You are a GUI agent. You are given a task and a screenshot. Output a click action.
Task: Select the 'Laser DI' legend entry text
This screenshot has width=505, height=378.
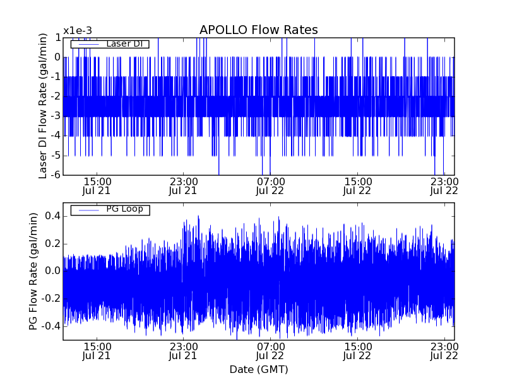(124, 43)
